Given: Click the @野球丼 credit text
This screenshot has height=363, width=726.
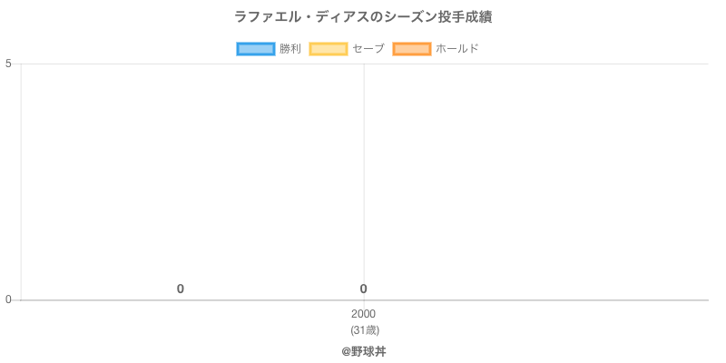Looking at the screenshot, I should (x=363, y=351).
